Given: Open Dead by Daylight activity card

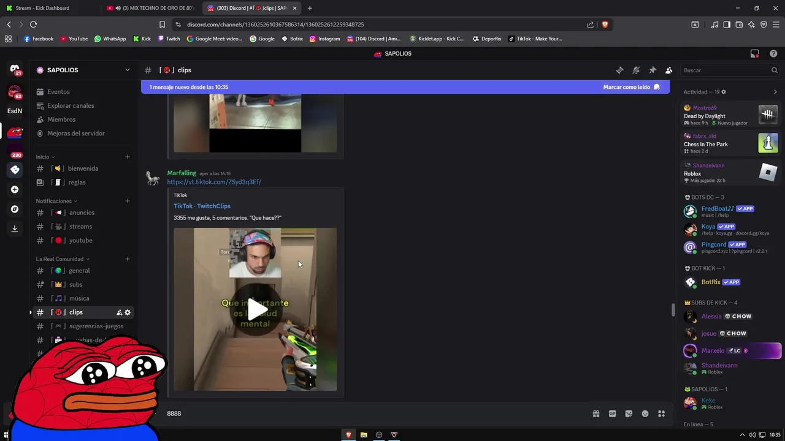Looking at the screenshot, I should pos(730,115).
